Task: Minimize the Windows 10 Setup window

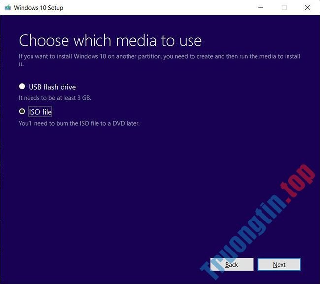Action: point(261,7)
